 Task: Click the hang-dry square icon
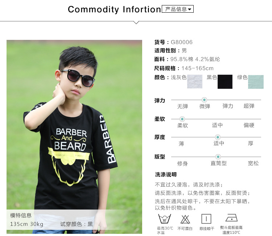(x=206, y=219)
